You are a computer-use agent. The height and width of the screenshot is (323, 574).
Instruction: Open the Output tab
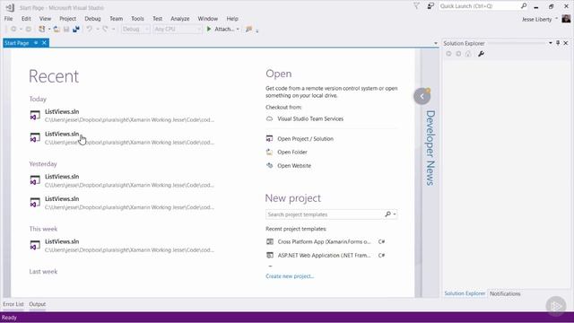(38, 304)
